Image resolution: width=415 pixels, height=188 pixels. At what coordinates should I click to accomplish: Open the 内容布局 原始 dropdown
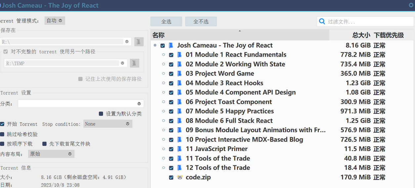(51, 154)
